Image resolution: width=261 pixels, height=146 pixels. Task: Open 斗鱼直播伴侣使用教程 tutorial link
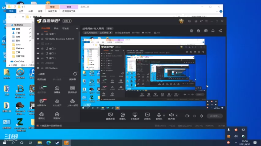point(51,126)
